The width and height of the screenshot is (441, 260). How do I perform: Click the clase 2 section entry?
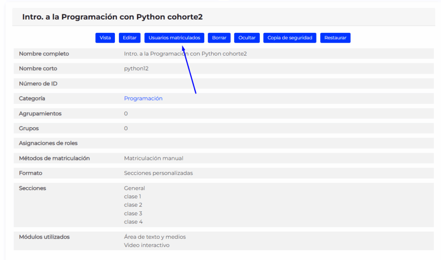(x=133, y=205)
